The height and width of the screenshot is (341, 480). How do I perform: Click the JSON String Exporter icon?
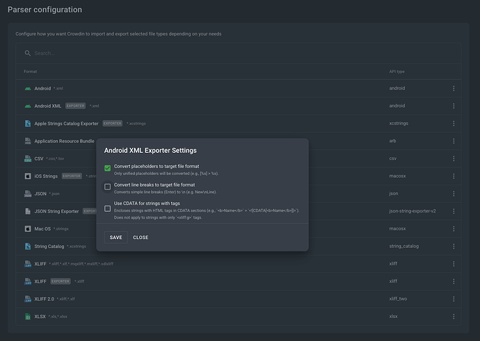tap(28, 211)
